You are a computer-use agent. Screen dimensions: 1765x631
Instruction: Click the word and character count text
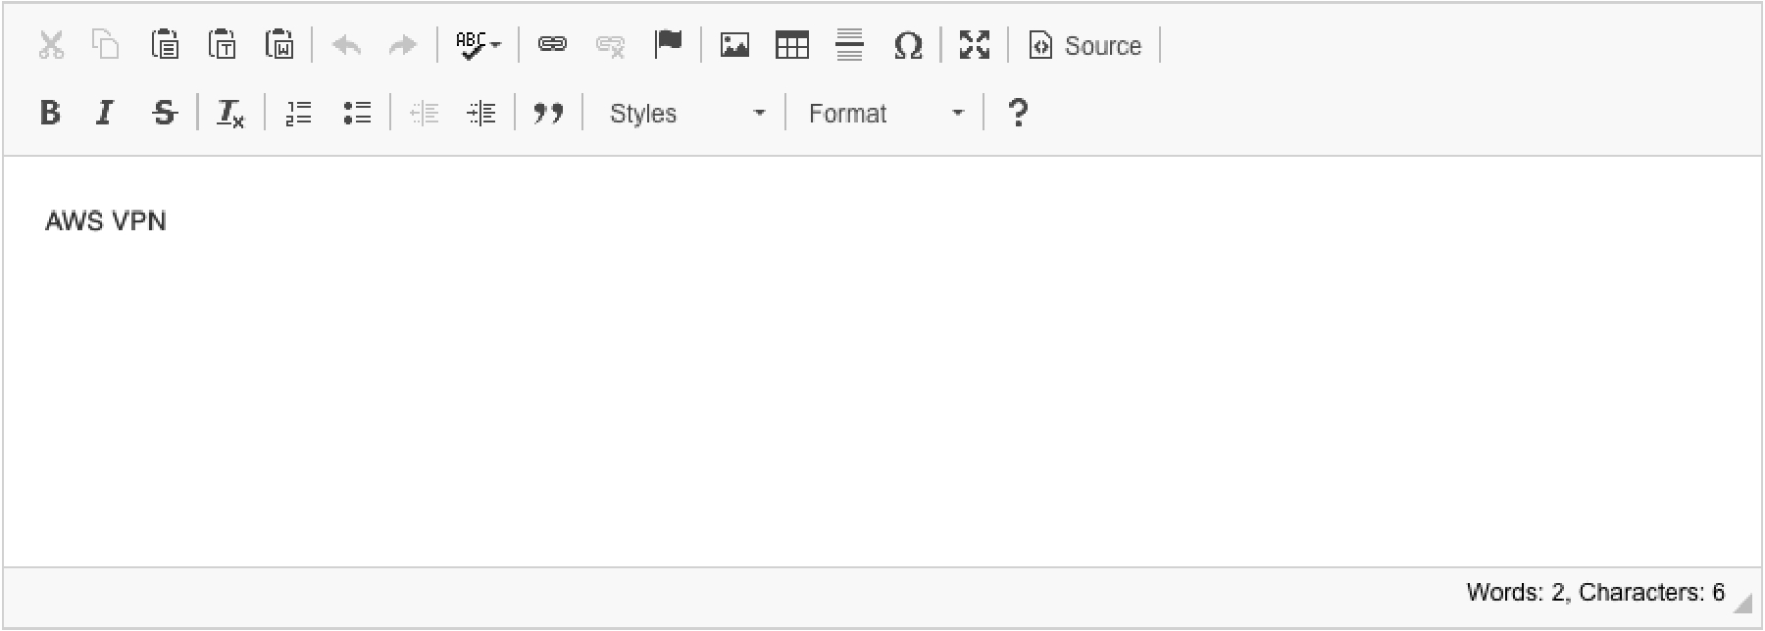(x=1595, y=592)
